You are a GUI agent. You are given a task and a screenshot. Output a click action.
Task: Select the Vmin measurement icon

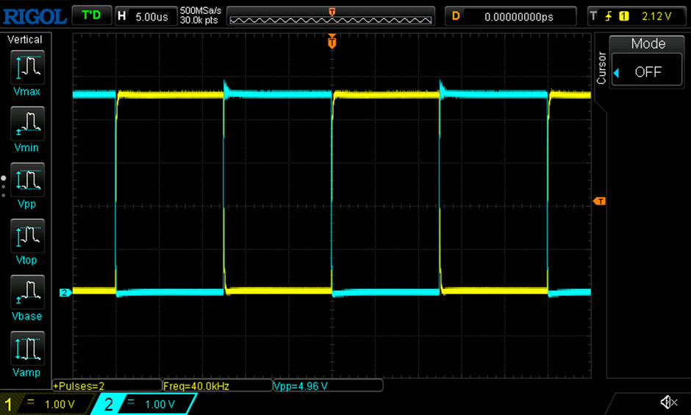pyautogui.click(x=27, y=124)
